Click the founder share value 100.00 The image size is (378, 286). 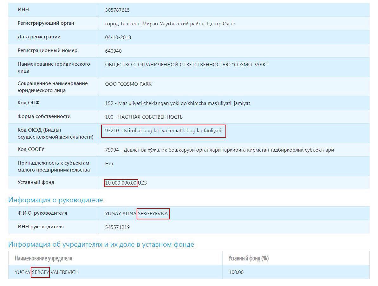(x=236, y=272)
